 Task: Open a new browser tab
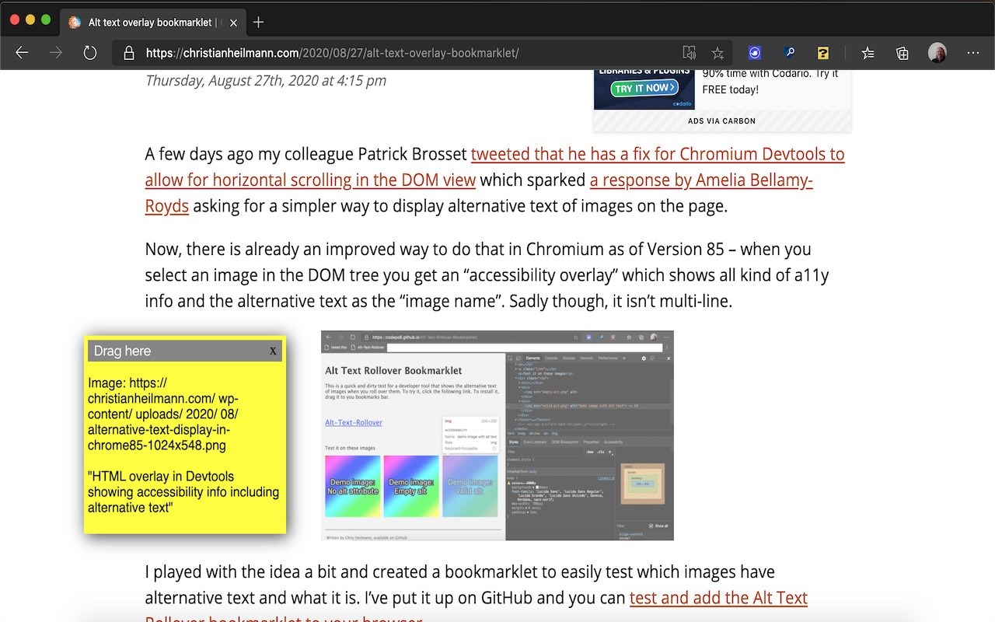coord(259,22)
